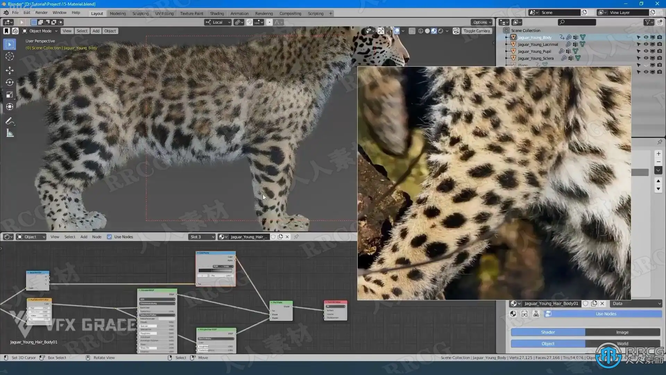
Task: Select the Transform tool icon
Action: (10, 107)
